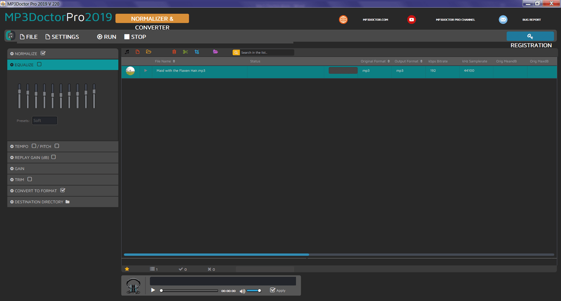Click the orange open folder icon
This screenshot has width=561, height=301.
pyautogui.click(x=149, y=52)
